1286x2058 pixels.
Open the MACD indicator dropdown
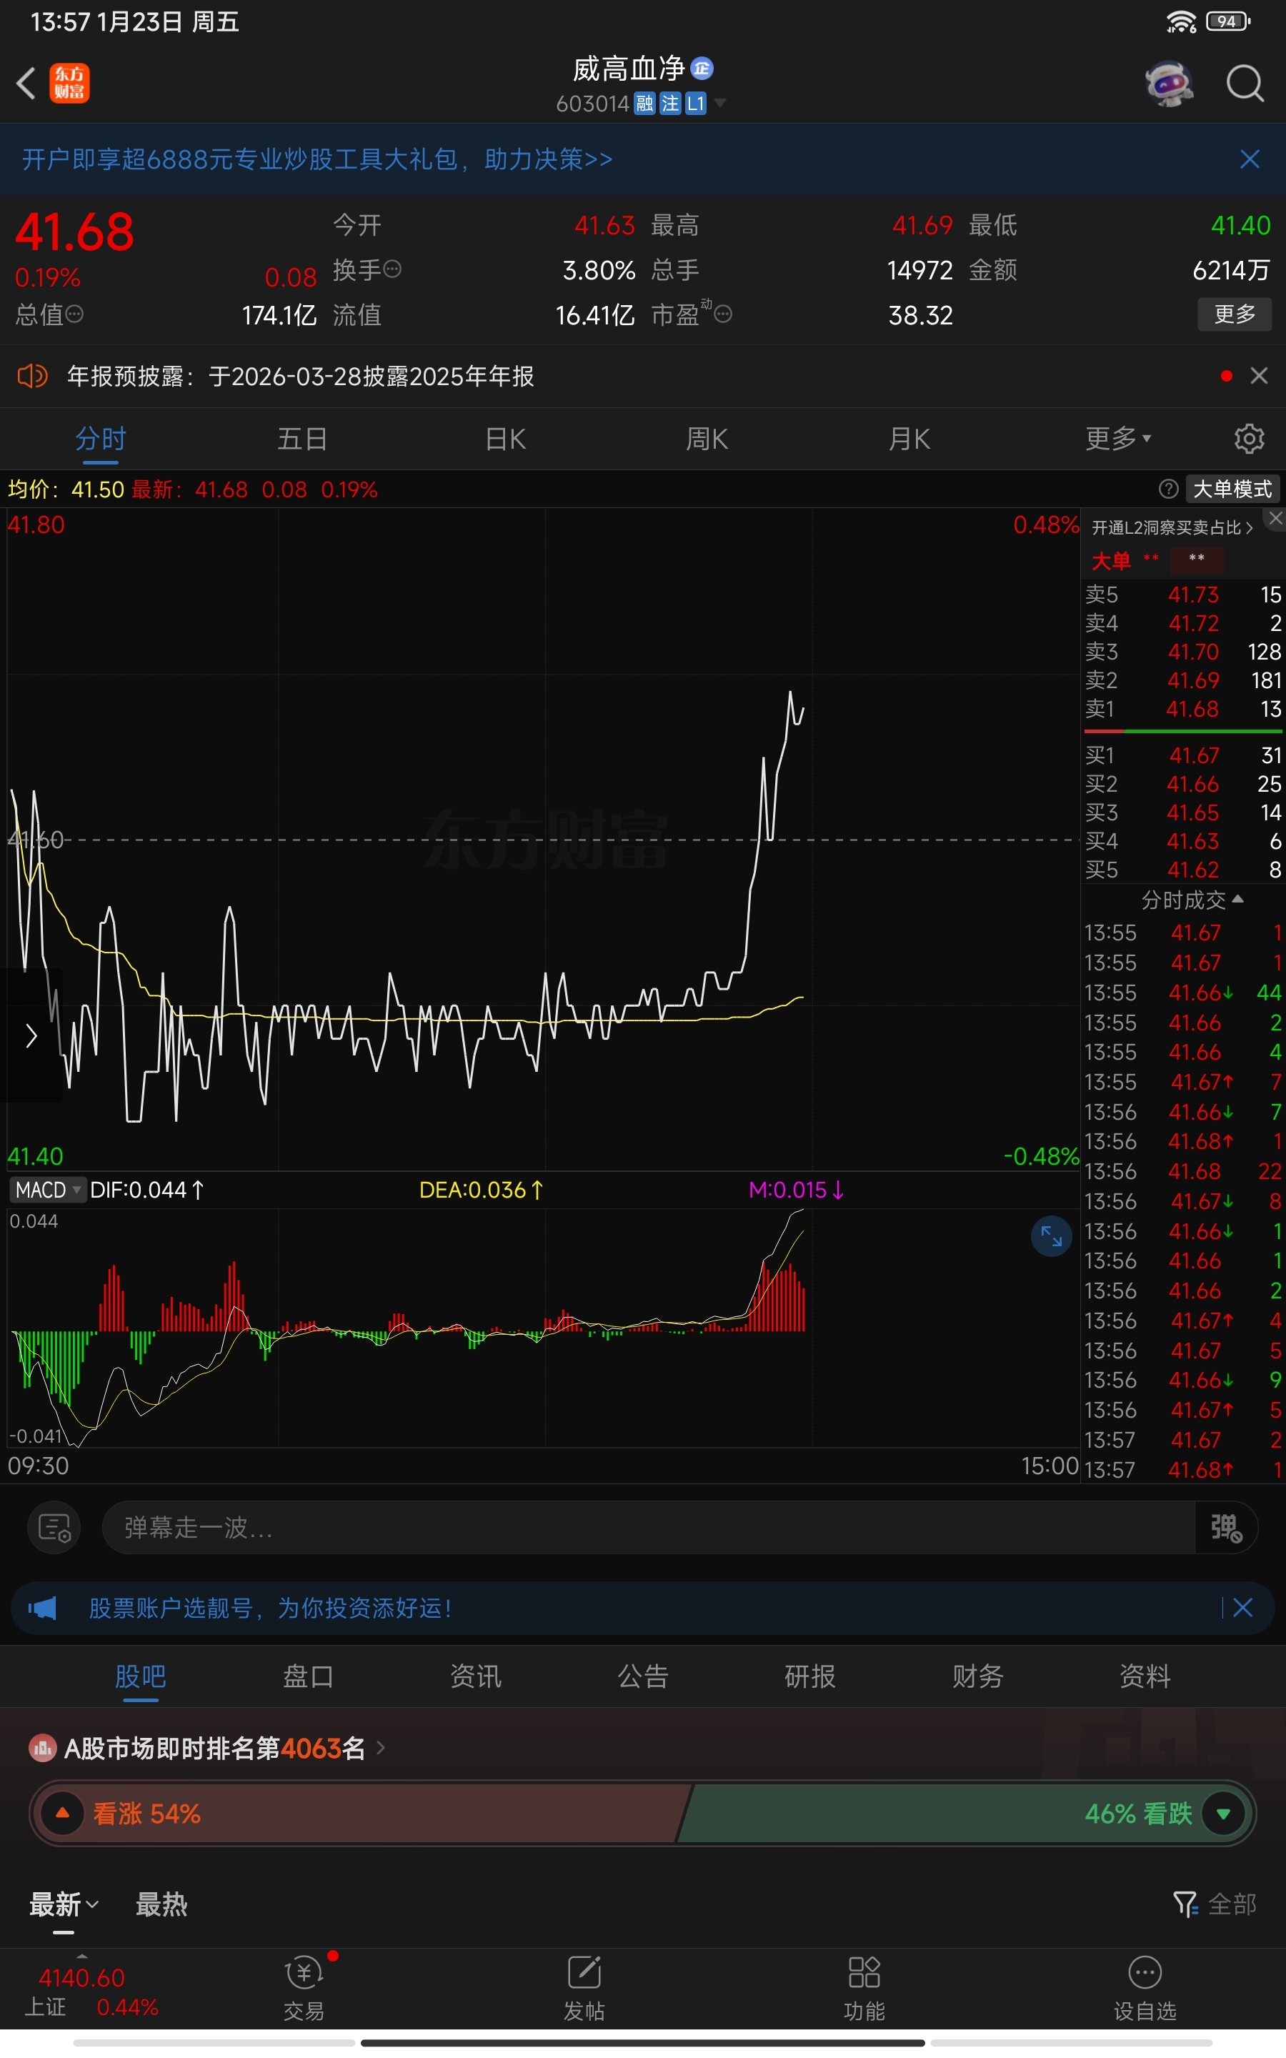pos(48,1190)
